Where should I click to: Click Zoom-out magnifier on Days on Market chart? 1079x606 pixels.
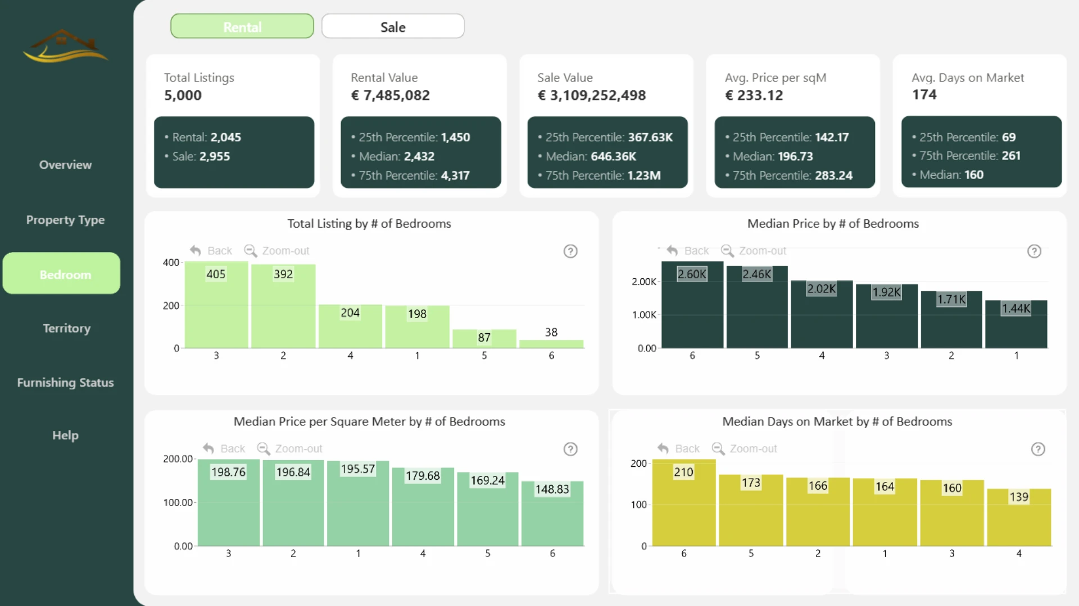click(718, 448)
